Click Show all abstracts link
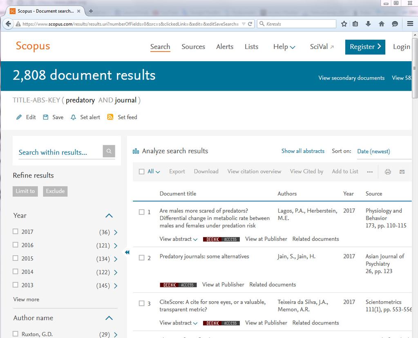Image resolution: width=418 pixels, height=338 pixels. (x=303, y=151)
